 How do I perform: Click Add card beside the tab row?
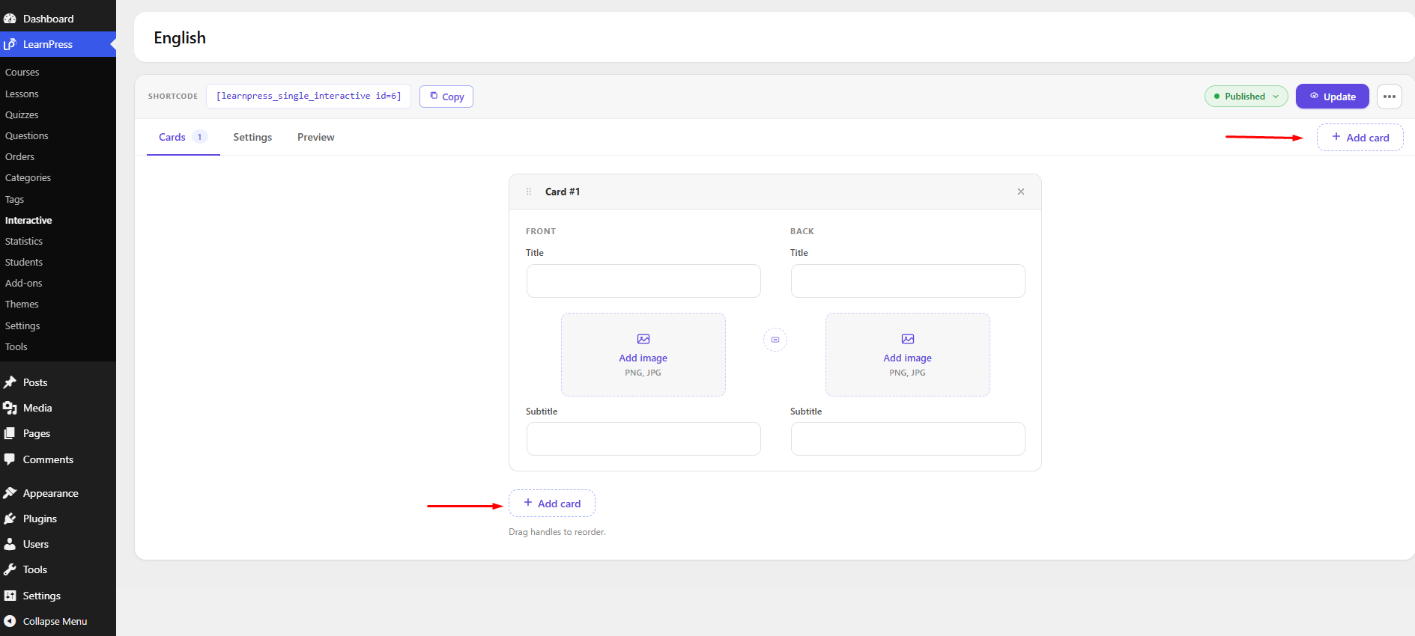(1360, 138)
